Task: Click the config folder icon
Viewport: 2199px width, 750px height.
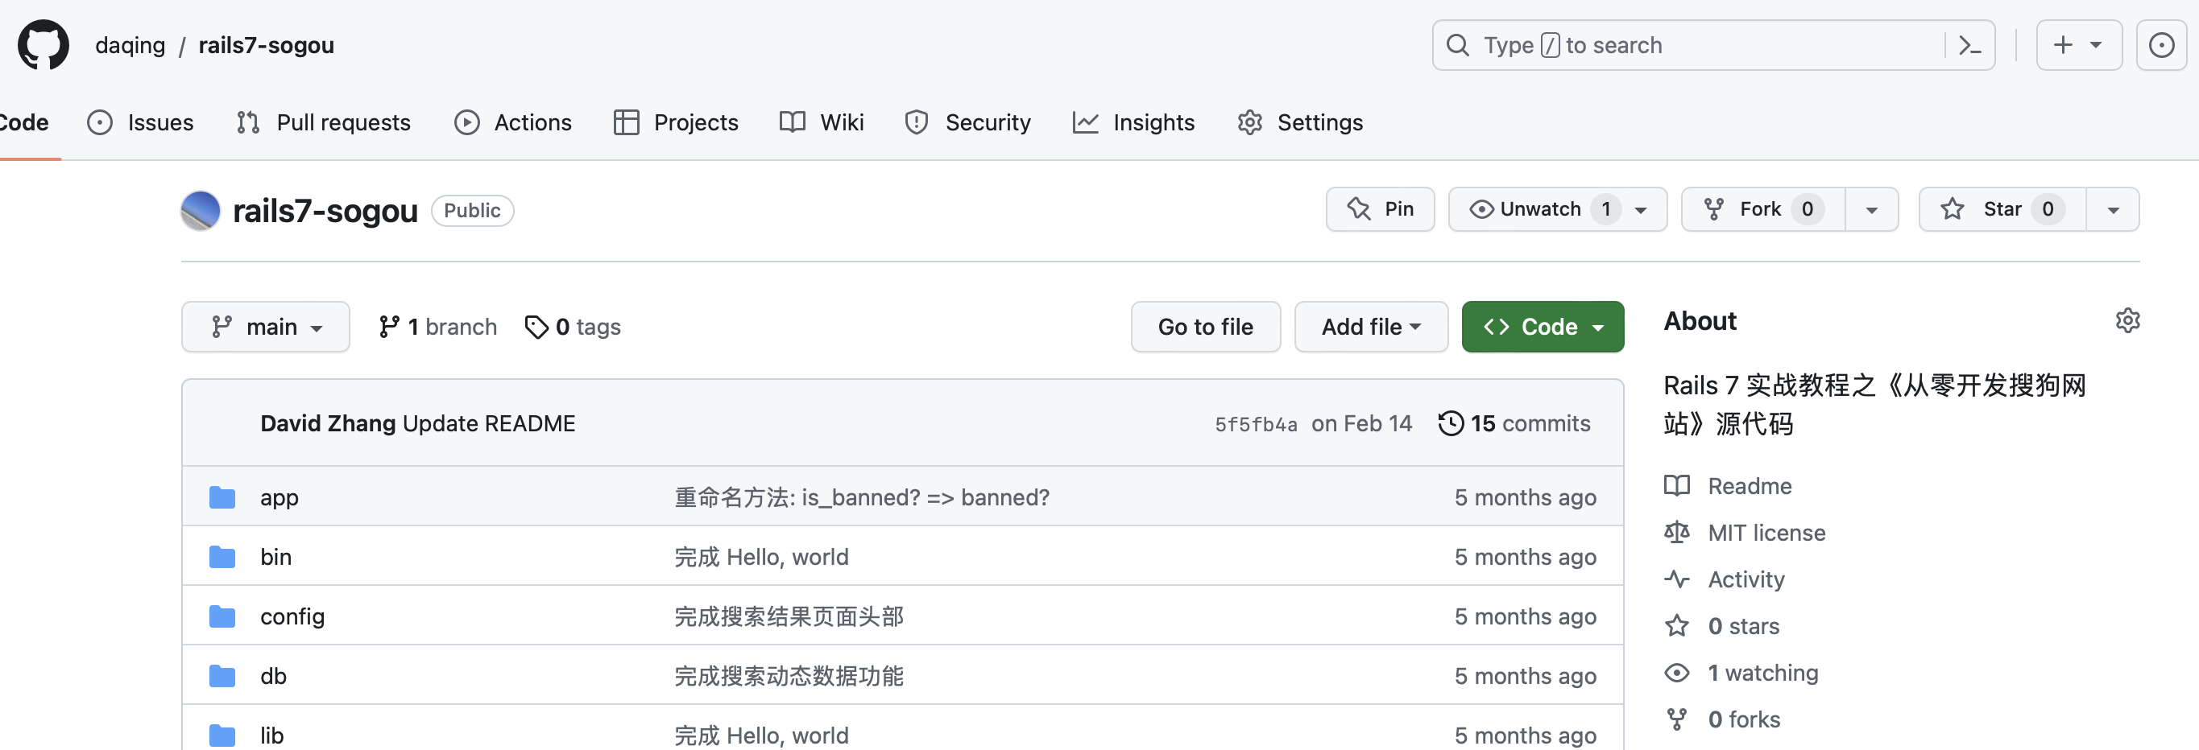Action: pos(222,617)
